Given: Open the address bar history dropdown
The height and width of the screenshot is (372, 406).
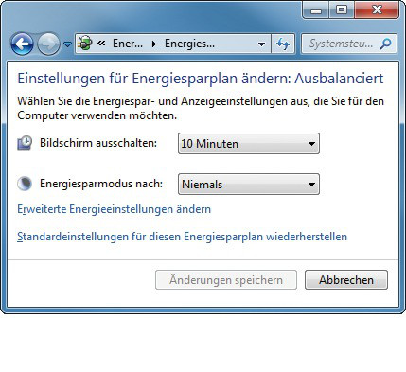Looking at the screenshot, I should coord(261,44).
